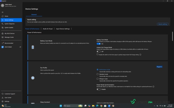174x108 pixels.
Task: Toggle Power Mode Synchronization switch
Action: point(99,89)
